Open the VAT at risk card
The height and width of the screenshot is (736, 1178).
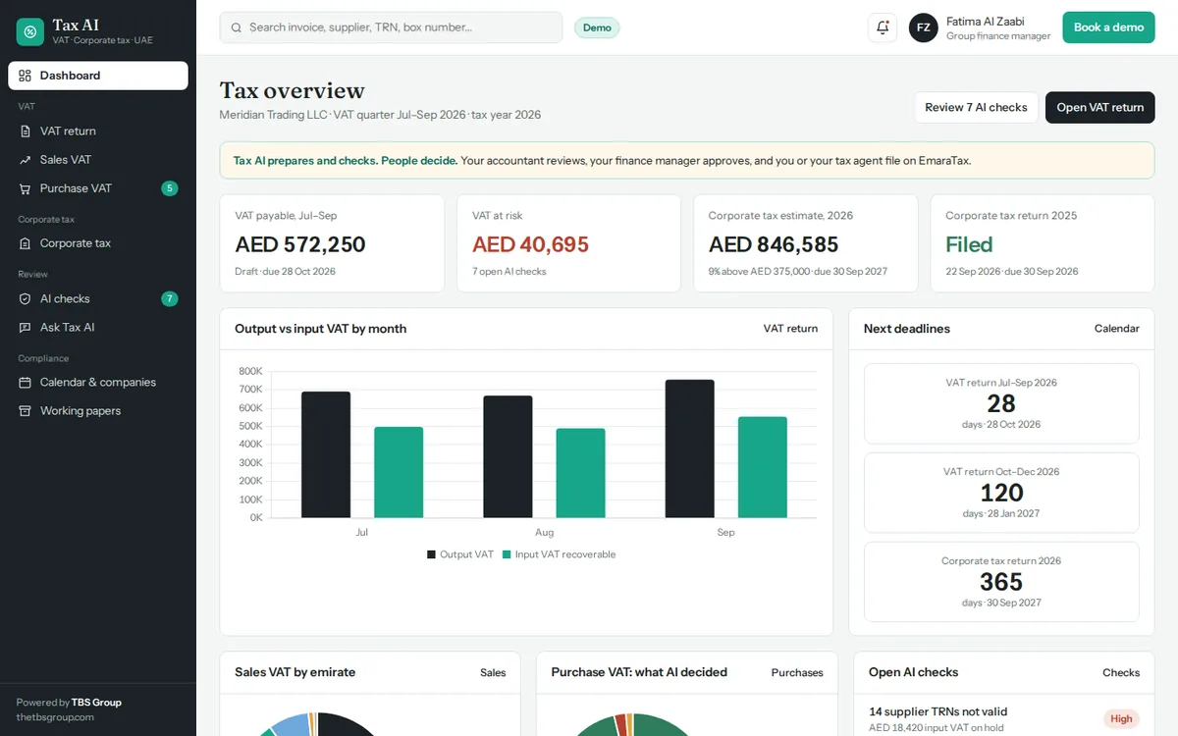[568, 243]
